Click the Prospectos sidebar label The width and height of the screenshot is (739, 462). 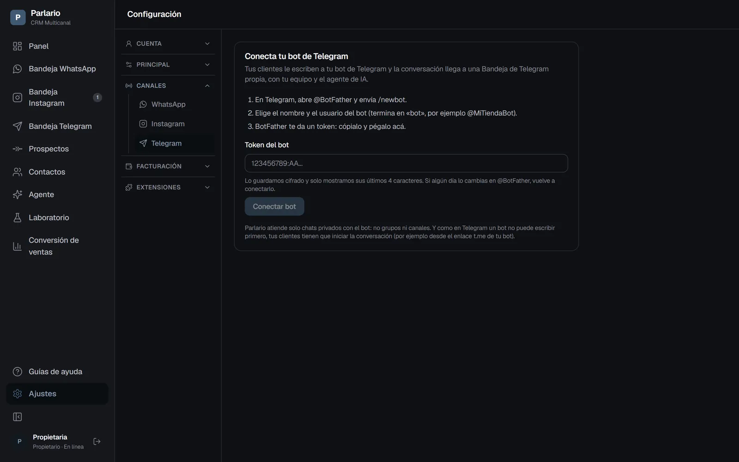point(48,149)
